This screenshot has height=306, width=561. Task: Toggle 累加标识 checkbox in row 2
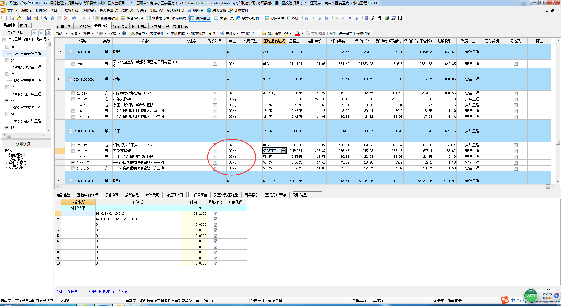(215, 219)
